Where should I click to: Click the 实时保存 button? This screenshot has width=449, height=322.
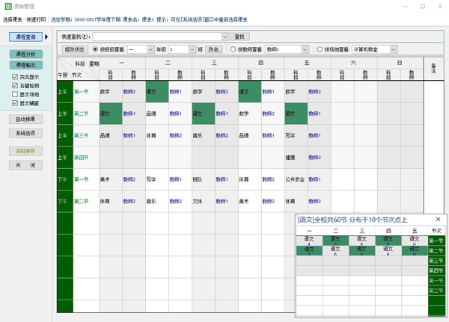click(25, 151)
